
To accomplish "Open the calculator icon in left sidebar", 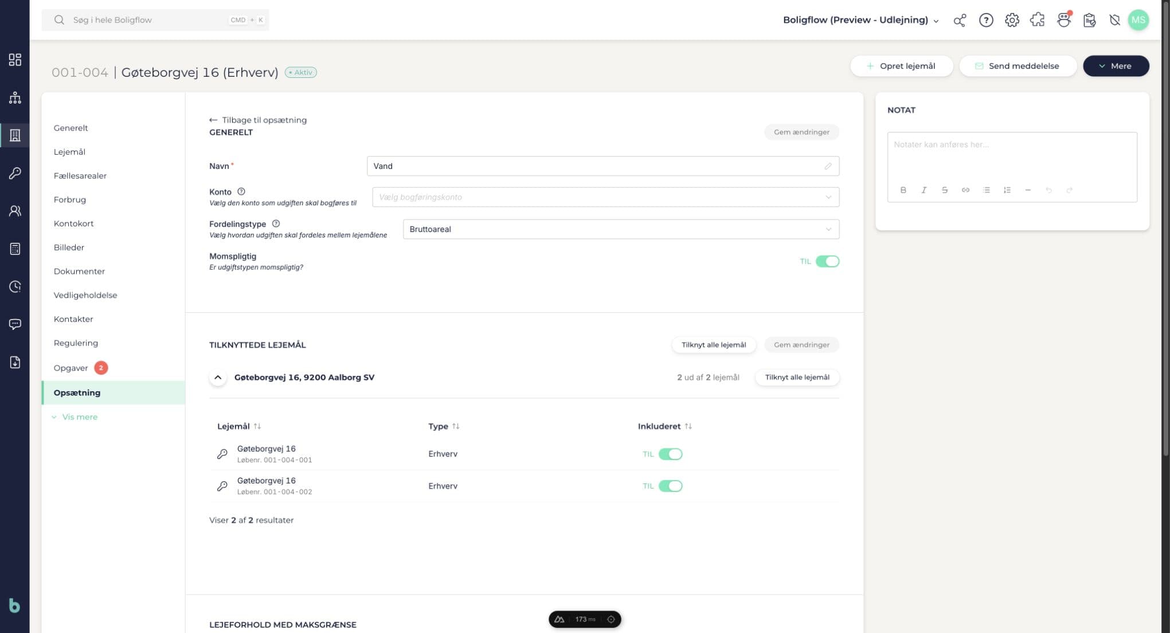I will click(x=15, y=249).
